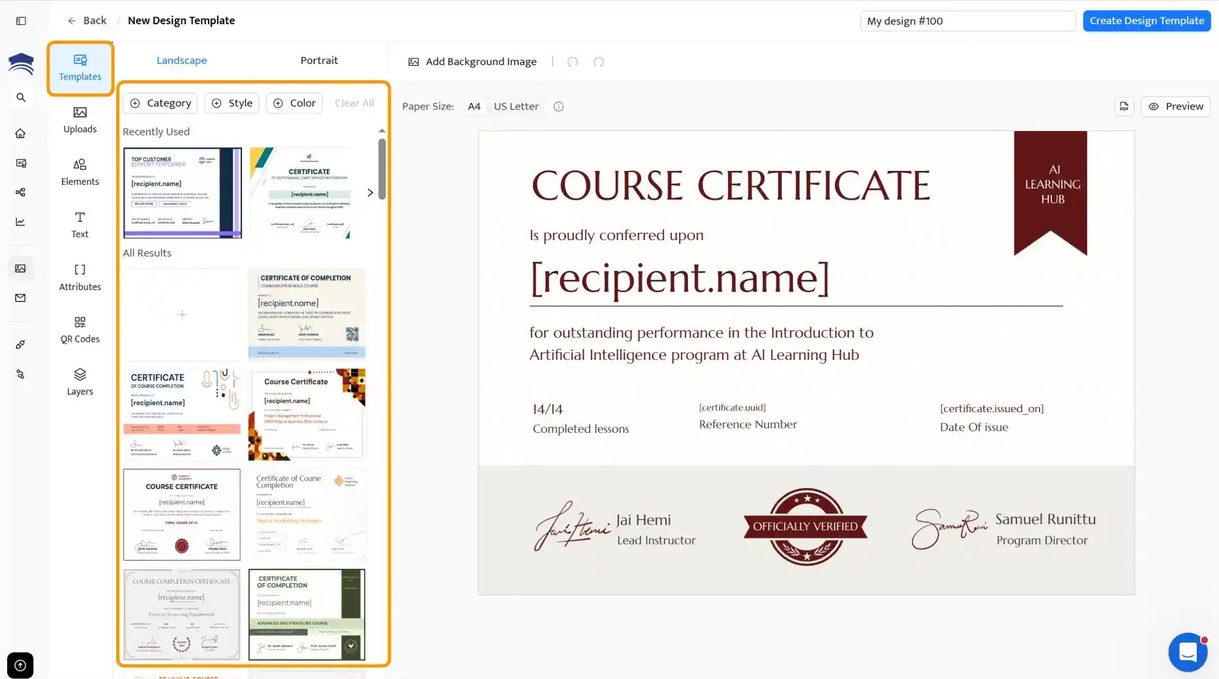Screen dimensions: 1219x679
Task: Collapse the sidebar with the panel icon
Action: click(x=21, y=21)
